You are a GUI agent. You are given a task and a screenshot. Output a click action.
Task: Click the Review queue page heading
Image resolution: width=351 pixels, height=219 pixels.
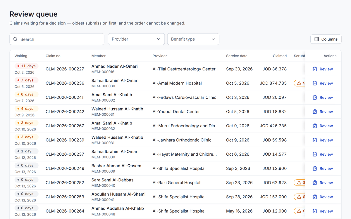point(34,14)
